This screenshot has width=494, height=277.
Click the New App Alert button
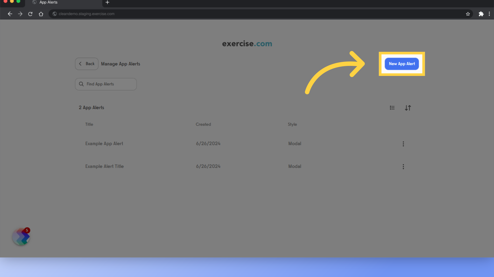click(402, 64)
